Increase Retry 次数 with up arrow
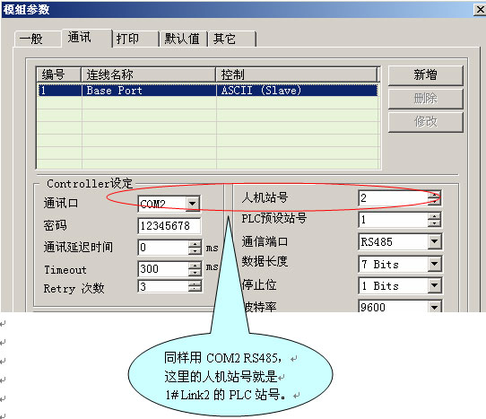 coord(195,284)
